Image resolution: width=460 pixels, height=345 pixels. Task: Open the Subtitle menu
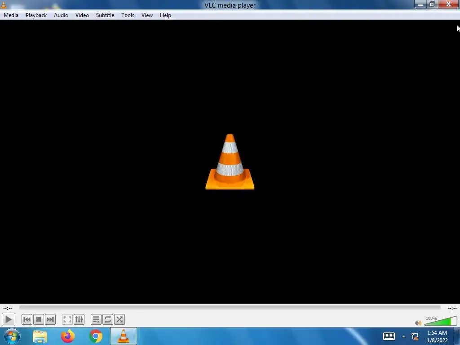[x=105, y=15]
